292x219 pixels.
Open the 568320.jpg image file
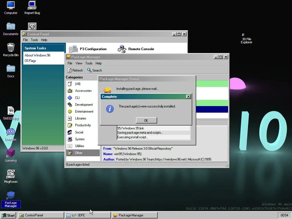tap(11, 113)
